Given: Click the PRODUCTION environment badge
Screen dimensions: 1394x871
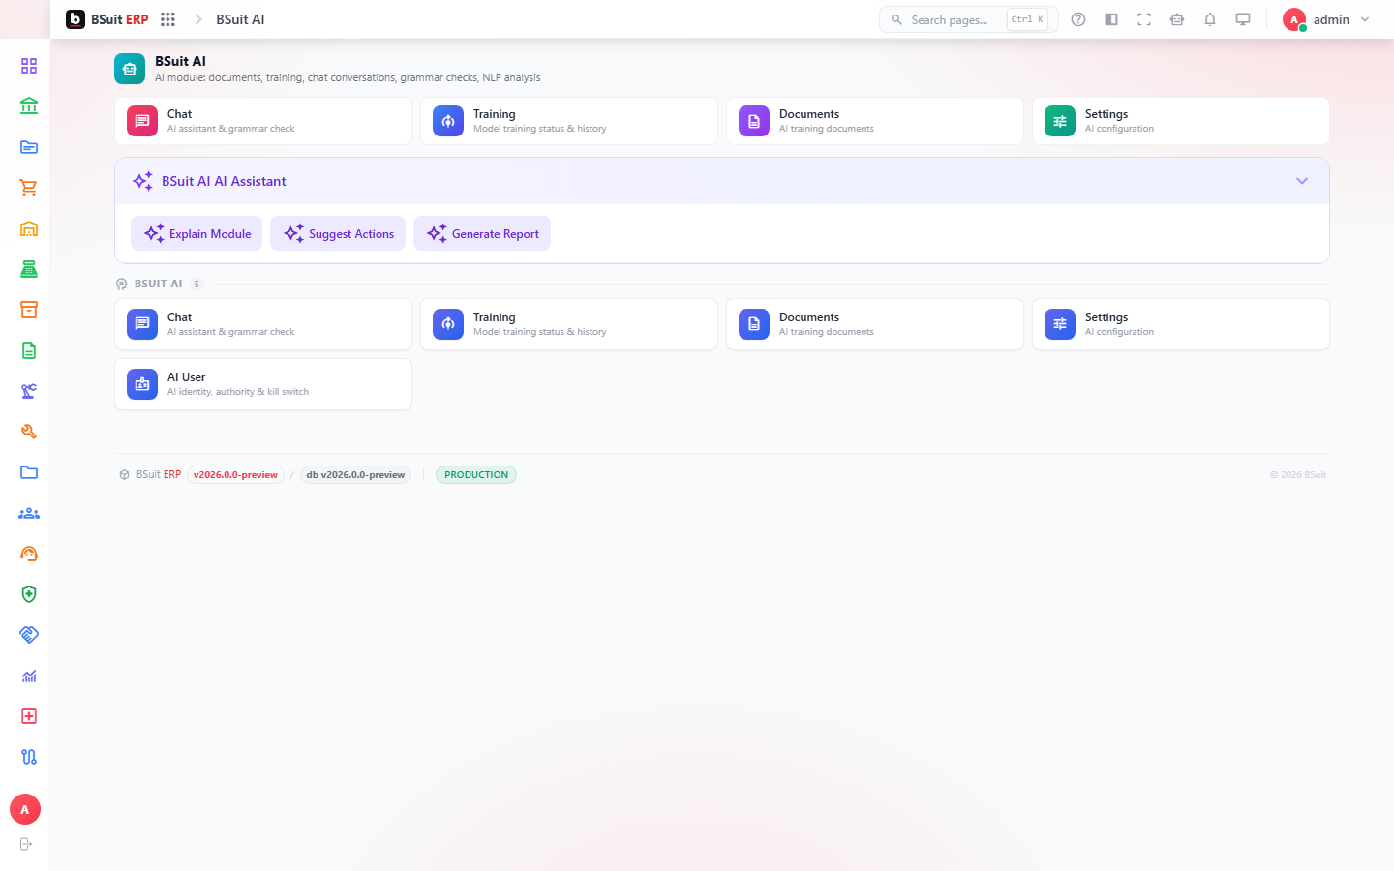Looking at the screenshot, I should point(476,474).
